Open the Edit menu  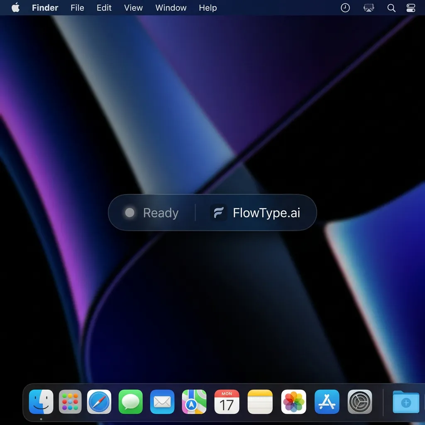click(104, 7)
